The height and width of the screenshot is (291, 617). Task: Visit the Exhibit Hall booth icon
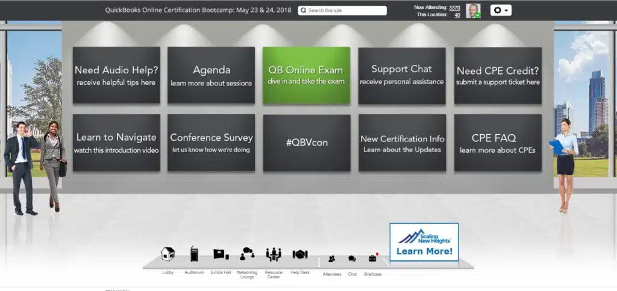tap(221, 254)
